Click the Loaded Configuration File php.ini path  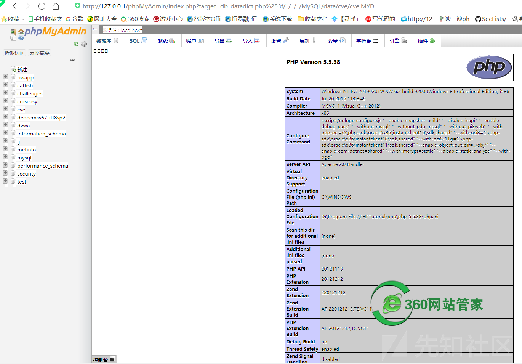pos(379,216)
